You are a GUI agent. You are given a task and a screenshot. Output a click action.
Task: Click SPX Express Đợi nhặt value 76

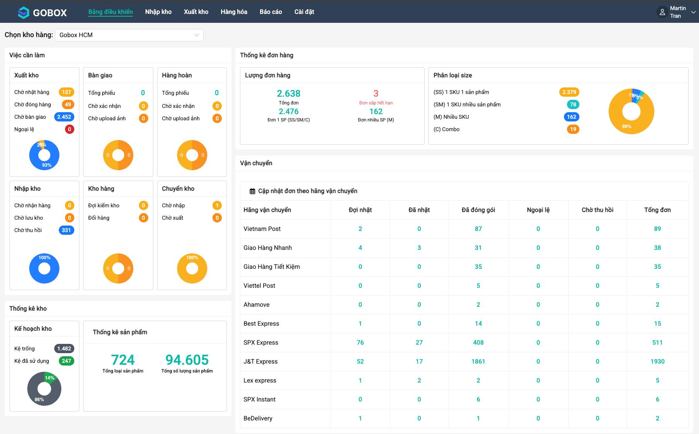tap(360, 342)
